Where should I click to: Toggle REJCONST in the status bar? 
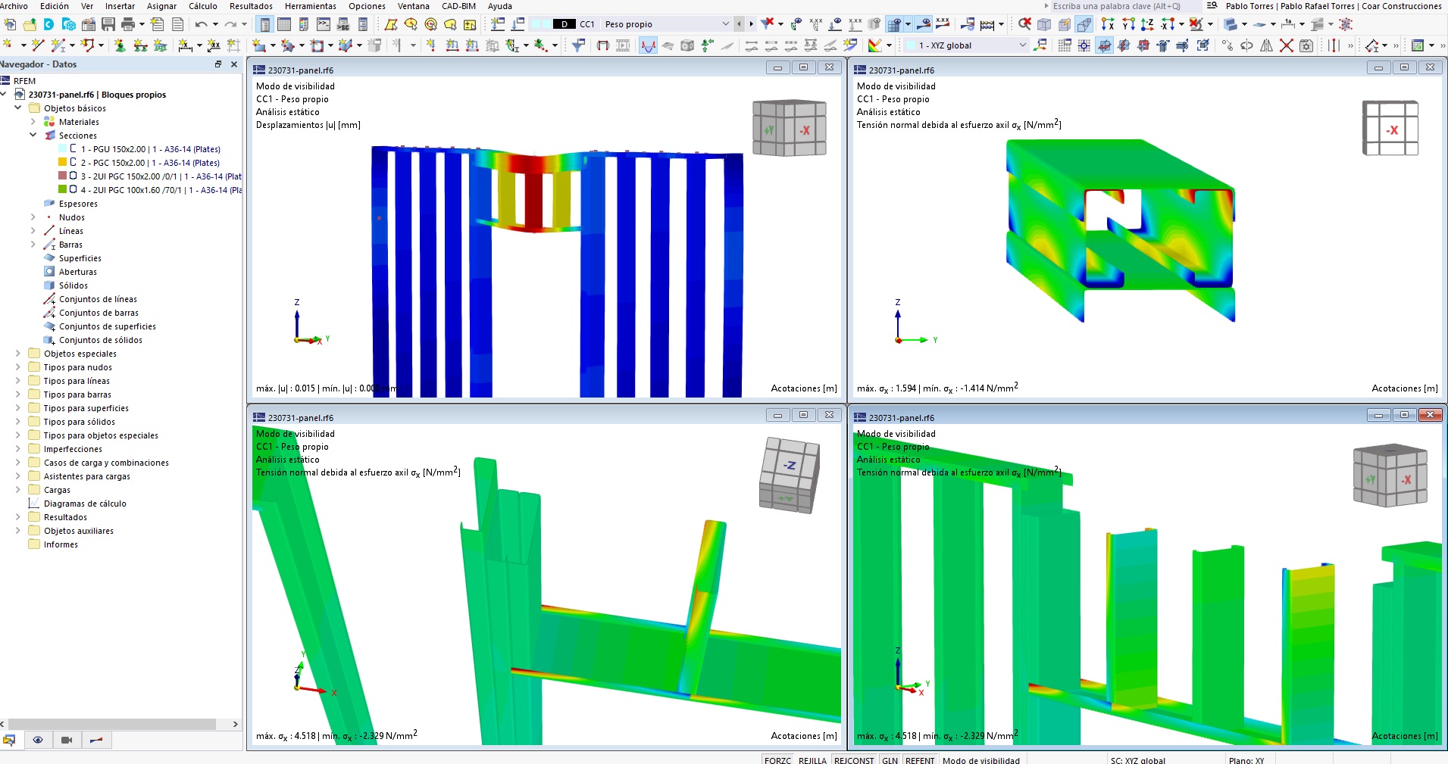tap(854, 759)
